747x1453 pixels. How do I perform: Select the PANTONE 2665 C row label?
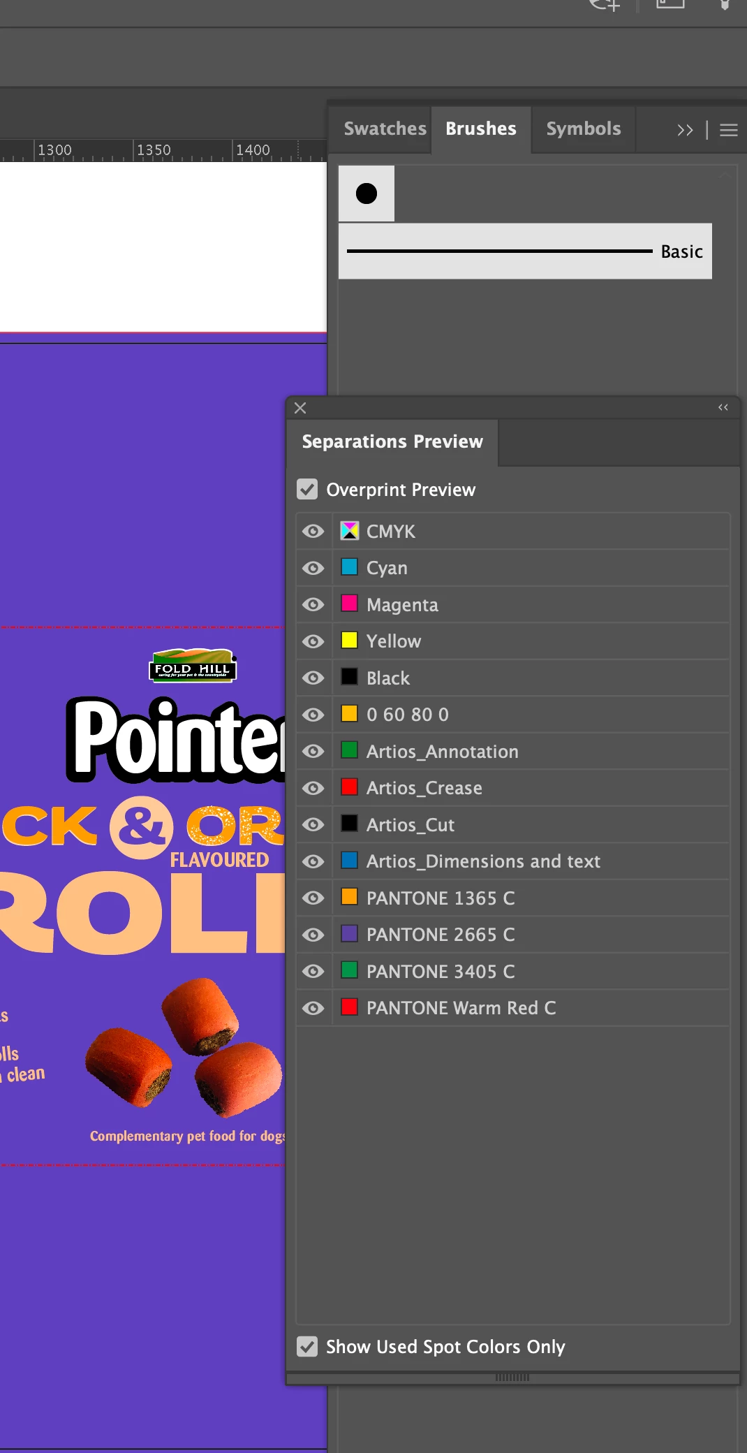point(441,935)
